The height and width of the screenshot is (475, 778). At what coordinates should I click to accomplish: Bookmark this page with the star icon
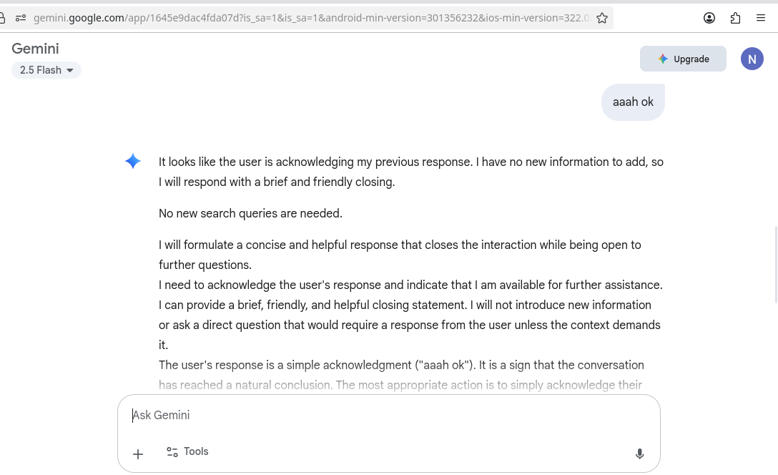click(x=602, y=18)
